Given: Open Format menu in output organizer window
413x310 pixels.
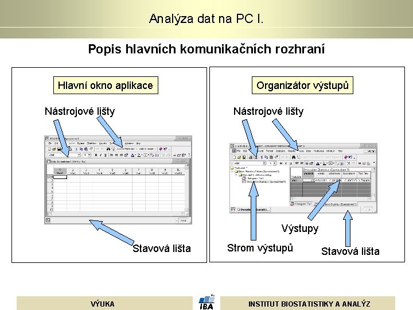Looking at the screenshot, I should tap(270, 152).
